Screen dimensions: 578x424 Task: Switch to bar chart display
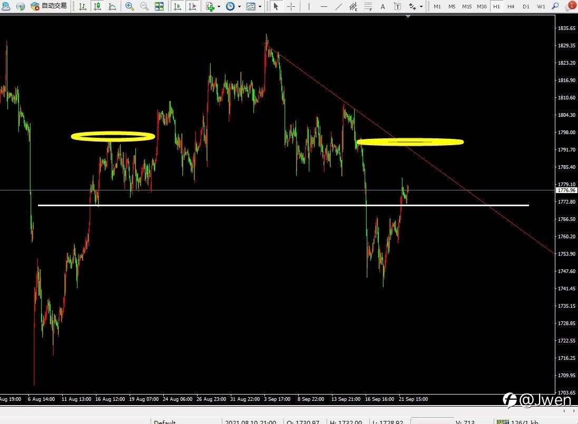(x=83, y=6)
